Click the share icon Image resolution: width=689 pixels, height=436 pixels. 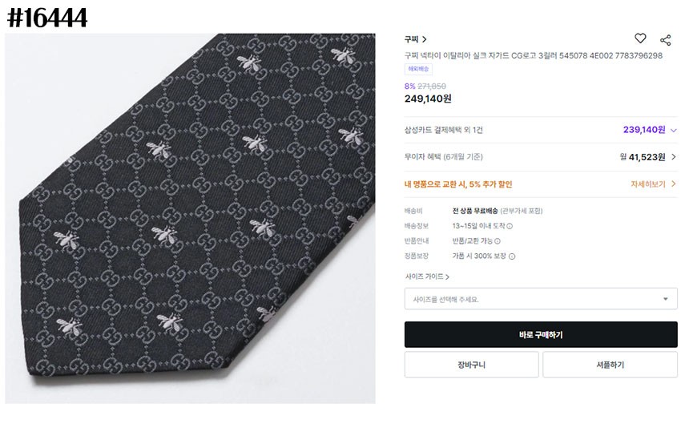pos(665,39)
